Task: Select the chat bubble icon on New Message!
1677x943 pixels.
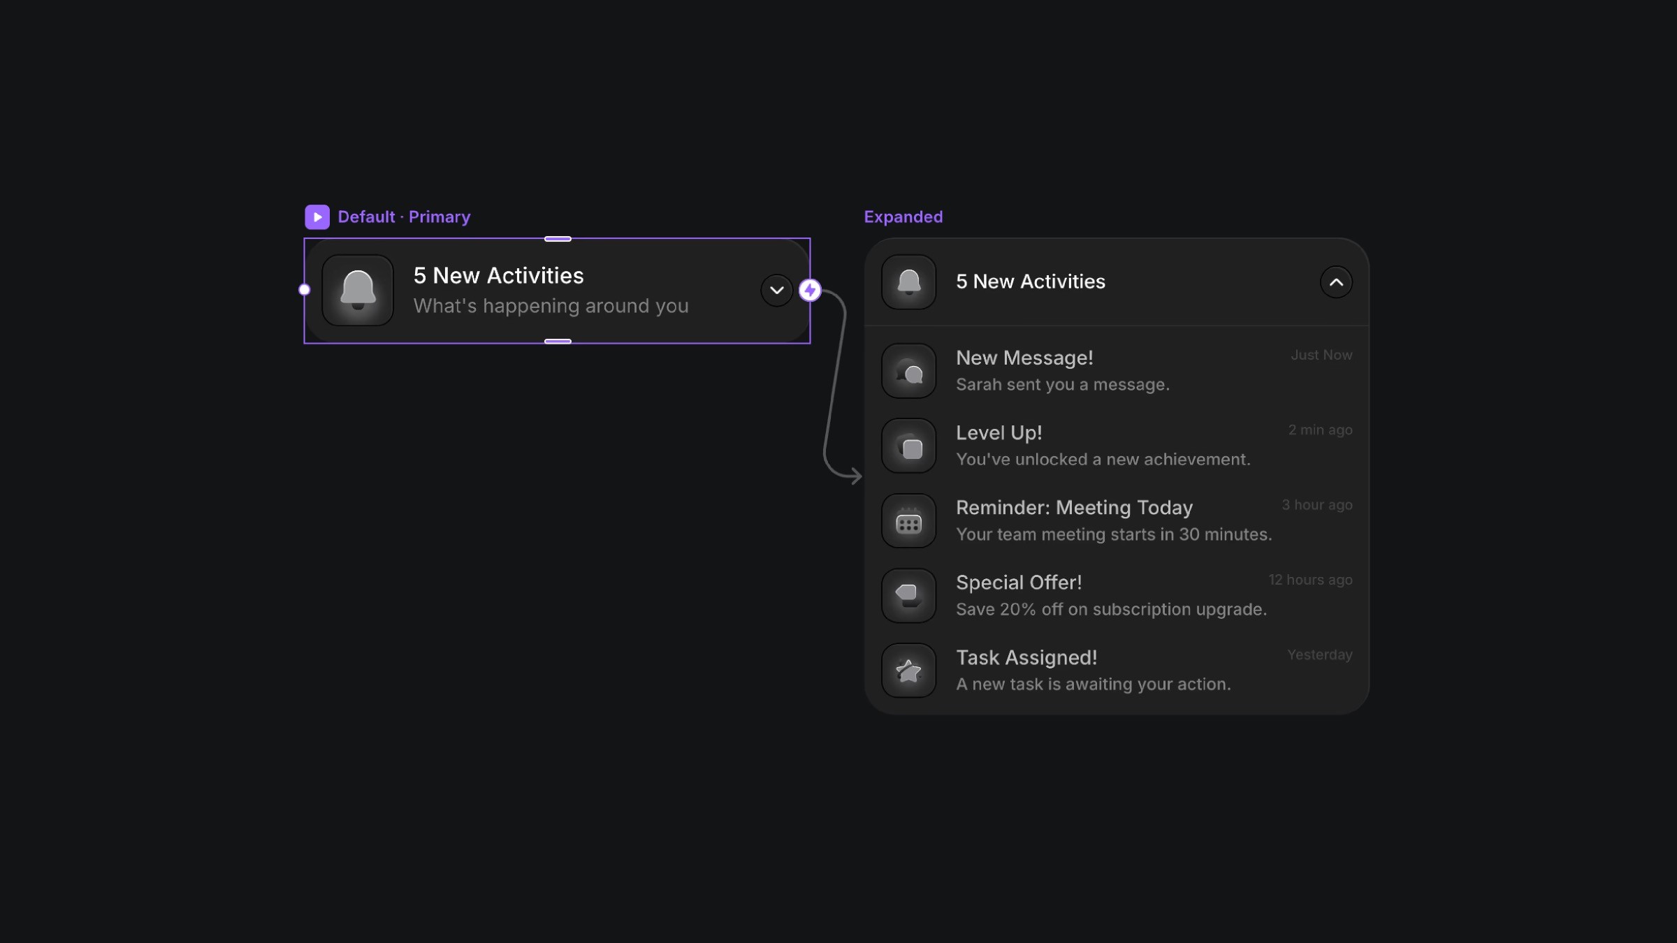Action: [x=908, y=370]
